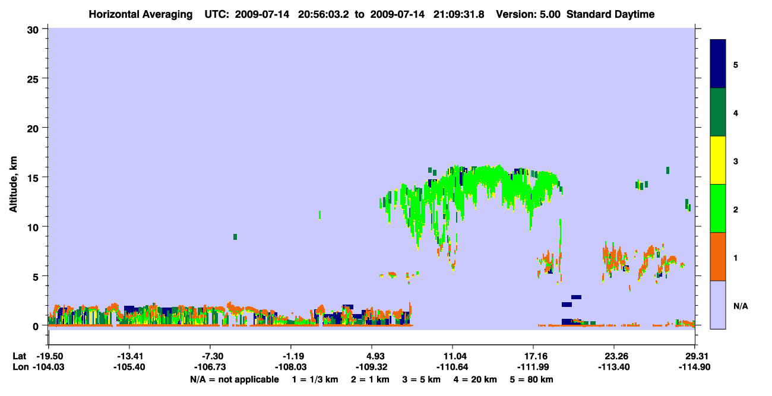Click the longitude value -105.40

tap(129, 367)
